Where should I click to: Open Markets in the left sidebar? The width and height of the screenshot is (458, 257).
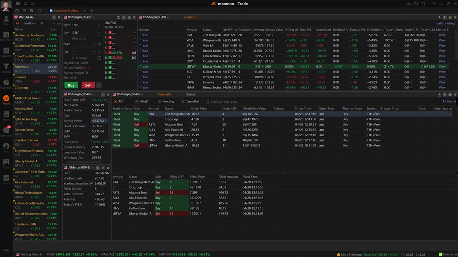[x=6, y=52]
